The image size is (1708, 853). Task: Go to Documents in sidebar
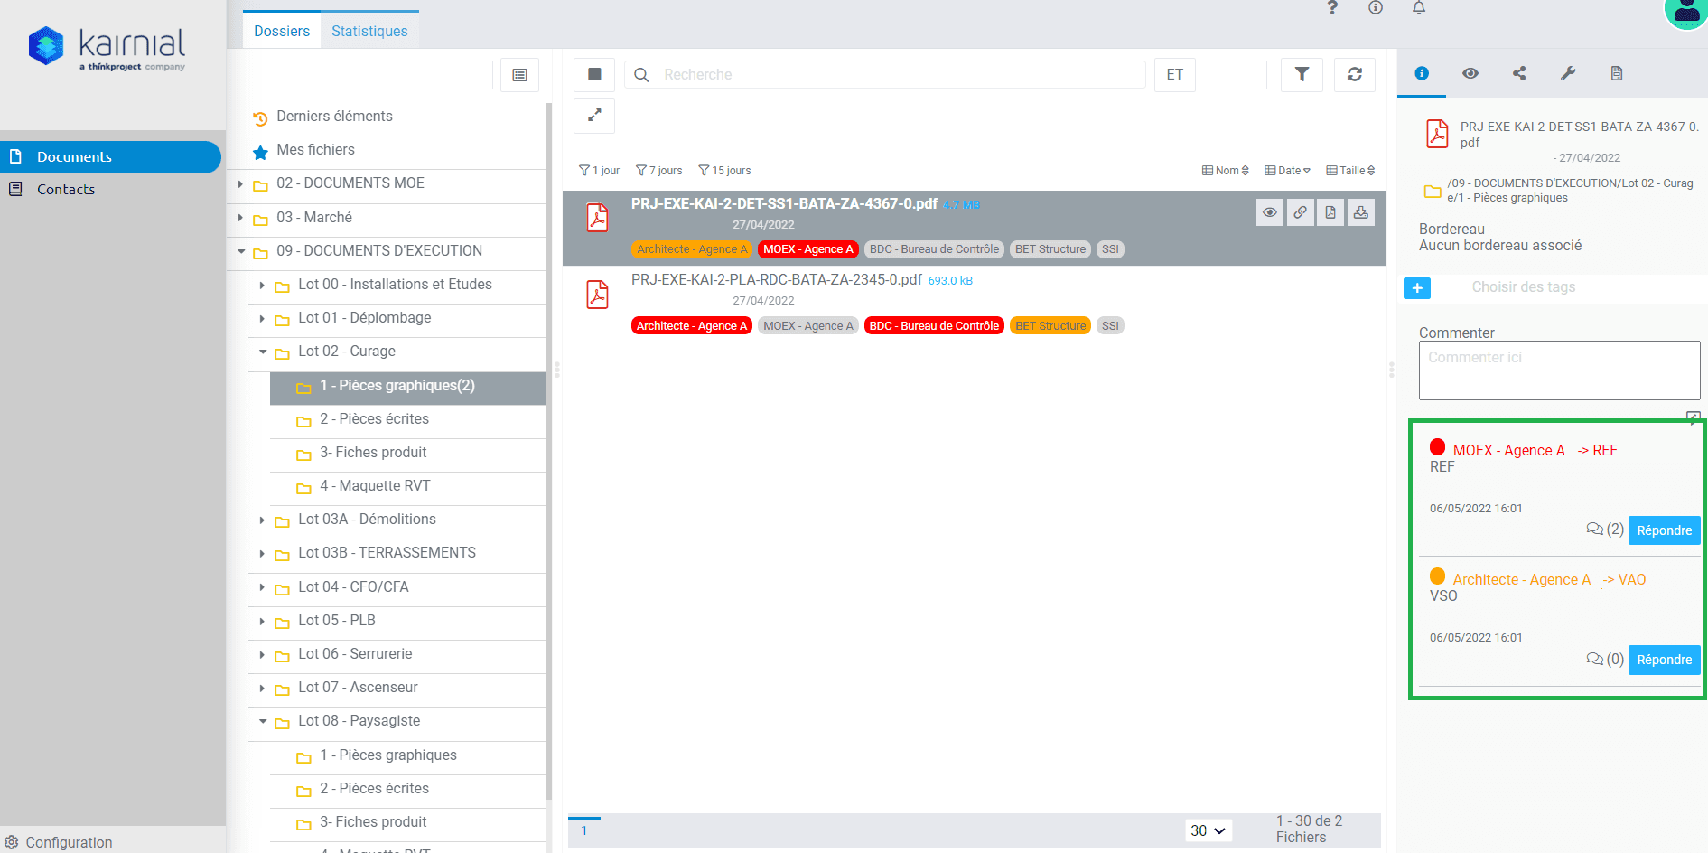click(x=110, y=157)
